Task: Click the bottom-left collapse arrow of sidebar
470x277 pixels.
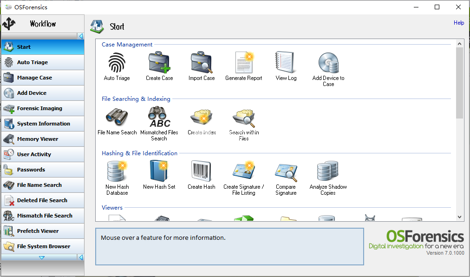Action: point(81,257)
